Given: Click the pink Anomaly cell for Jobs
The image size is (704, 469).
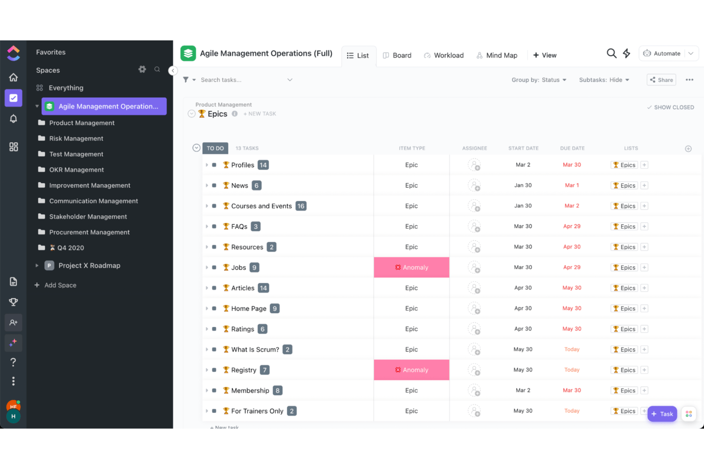Looking at the screenshot, I should pyautogui.click(x=411, y=268).
